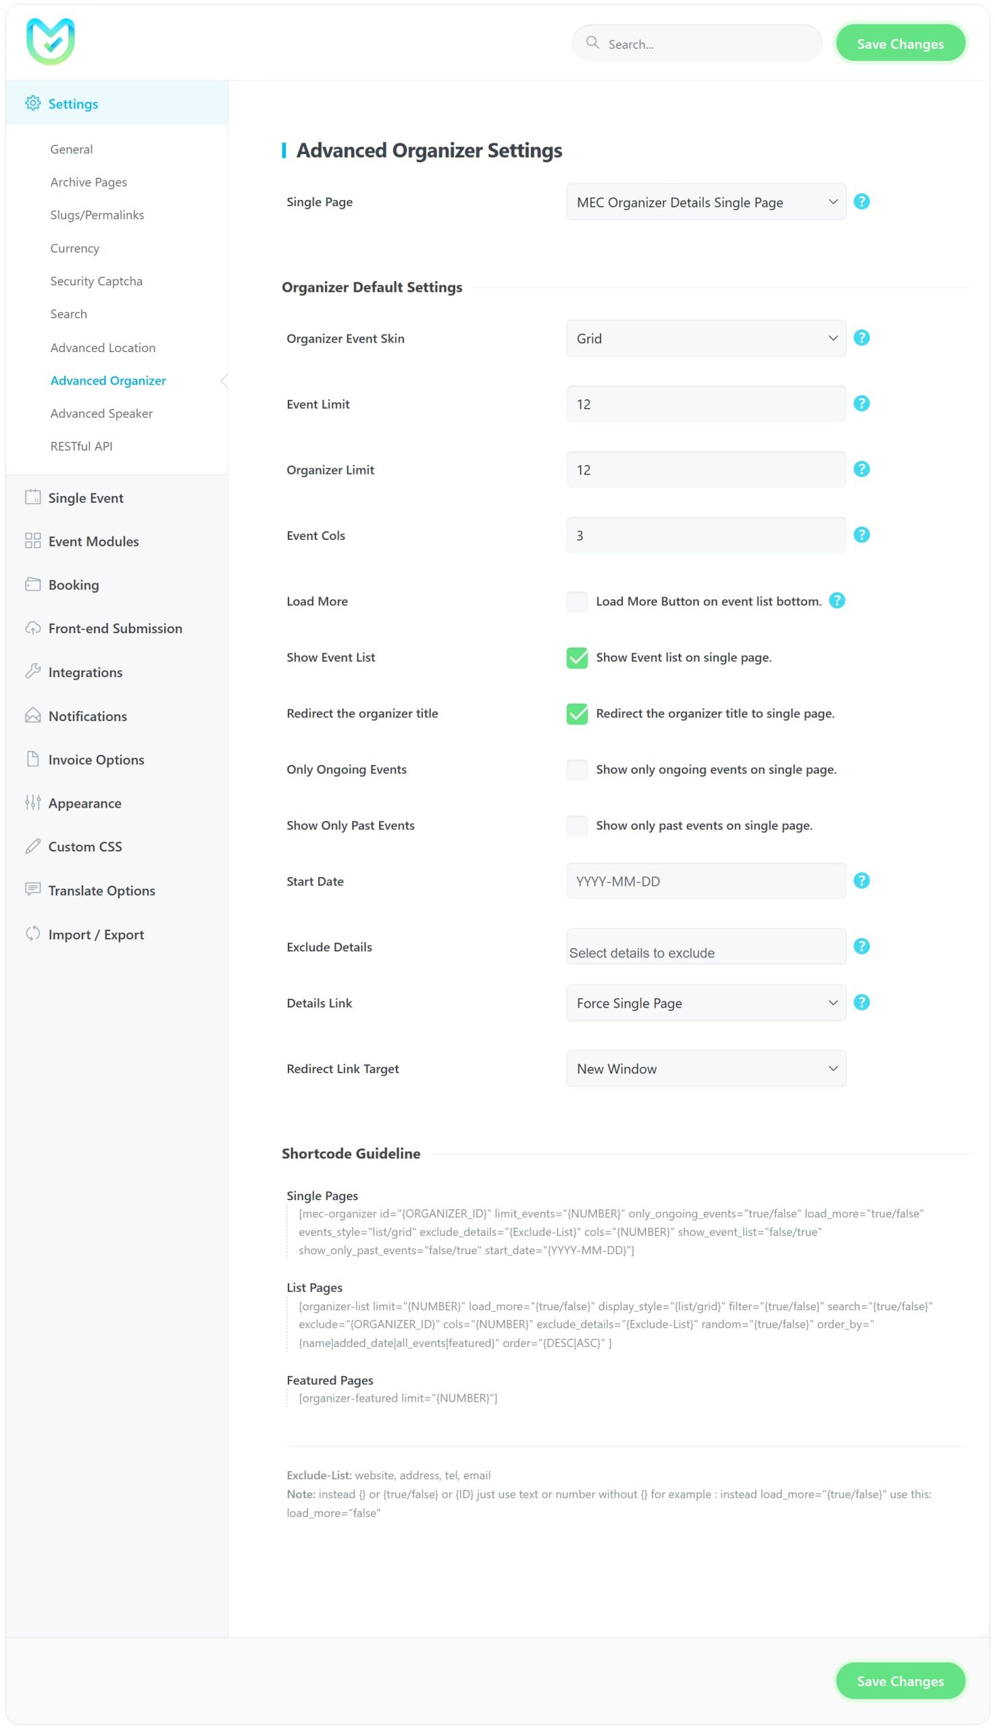Open the Organizer Event Skin dropdown
Image resolution: width=995 pixels, height=1730 pixels.
click(705, 339)
